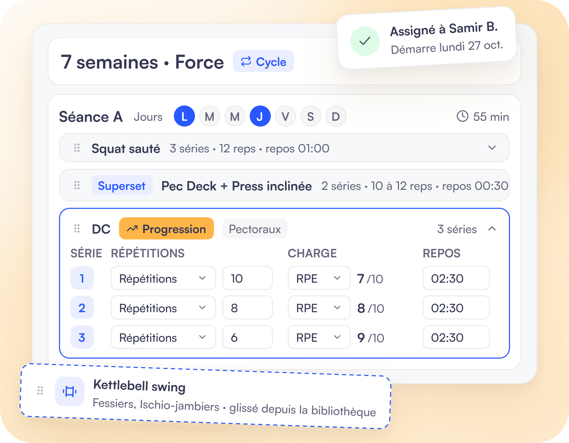The image size is (569, 443).
Task: Toggle day S (samedi)
Action: (311, 116)
